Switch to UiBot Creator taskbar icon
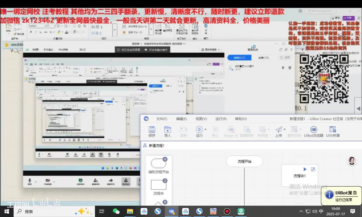Image resolution: width=362 pixels, height=217 pixels. pos(172,211)
